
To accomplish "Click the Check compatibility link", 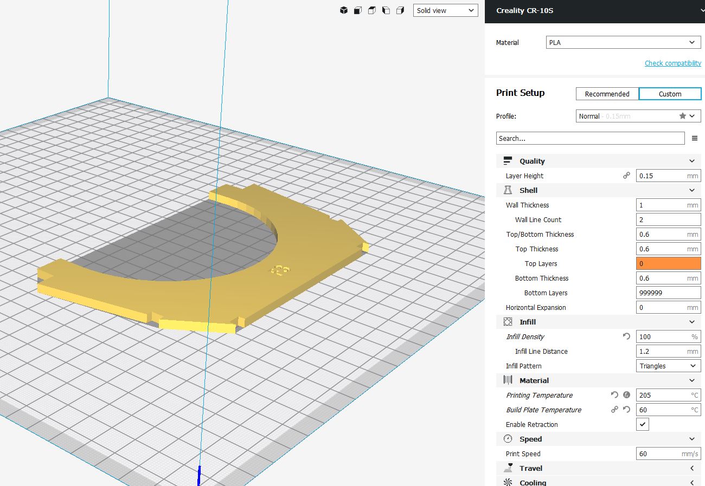I will tap(672, 63).
